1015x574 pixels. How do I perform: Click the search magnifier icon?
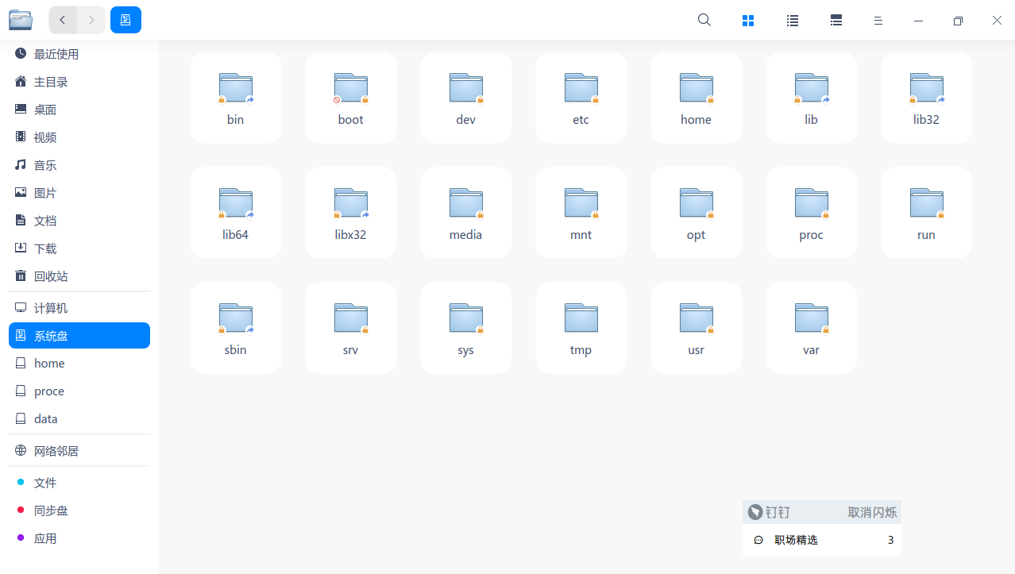point(704,21)
